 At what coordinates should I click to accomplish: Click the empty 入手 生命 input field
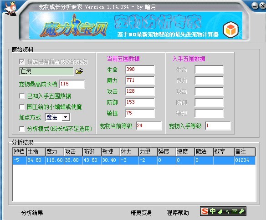(x=209, y=70)
